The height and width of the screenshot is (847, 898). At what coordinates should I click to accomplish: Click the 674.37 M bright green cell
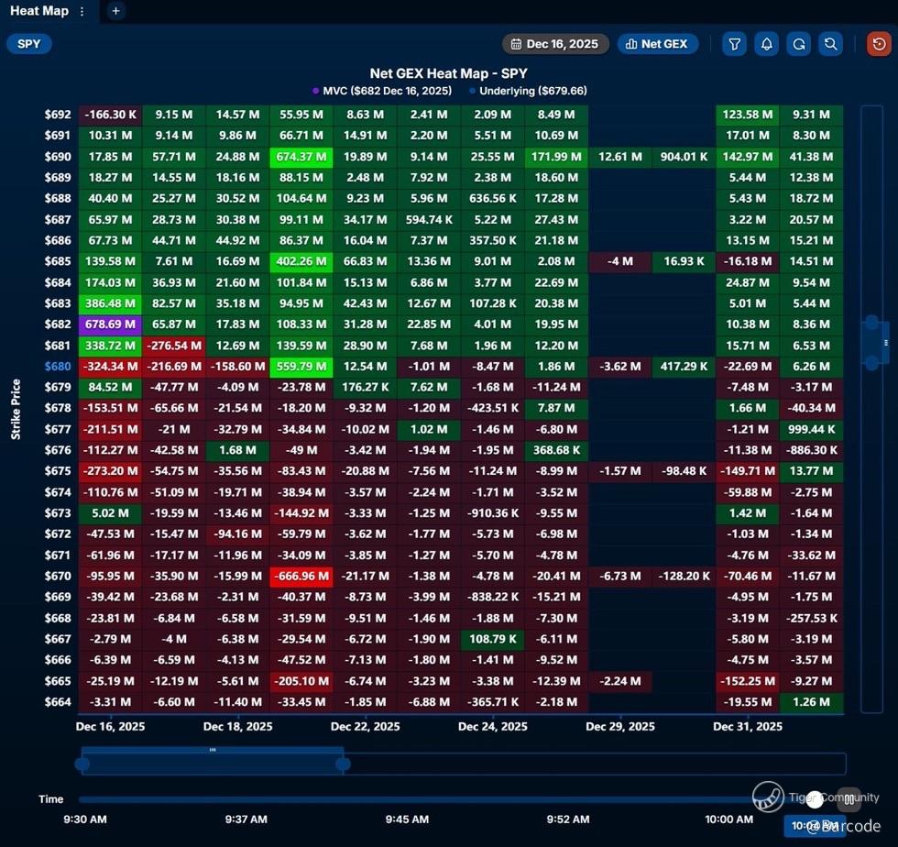(301, 157)
